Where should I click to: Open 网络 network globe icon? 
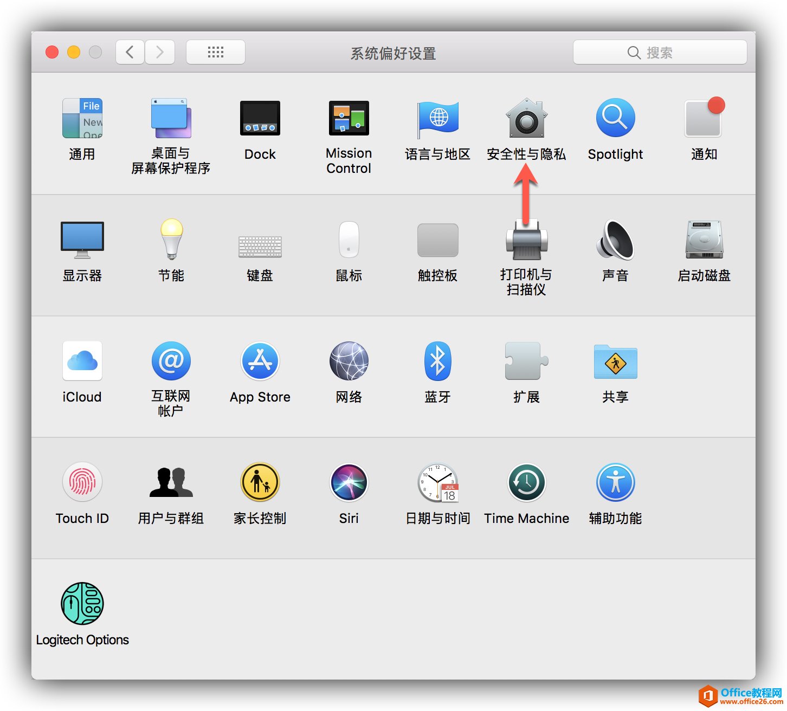pos(349,361)
